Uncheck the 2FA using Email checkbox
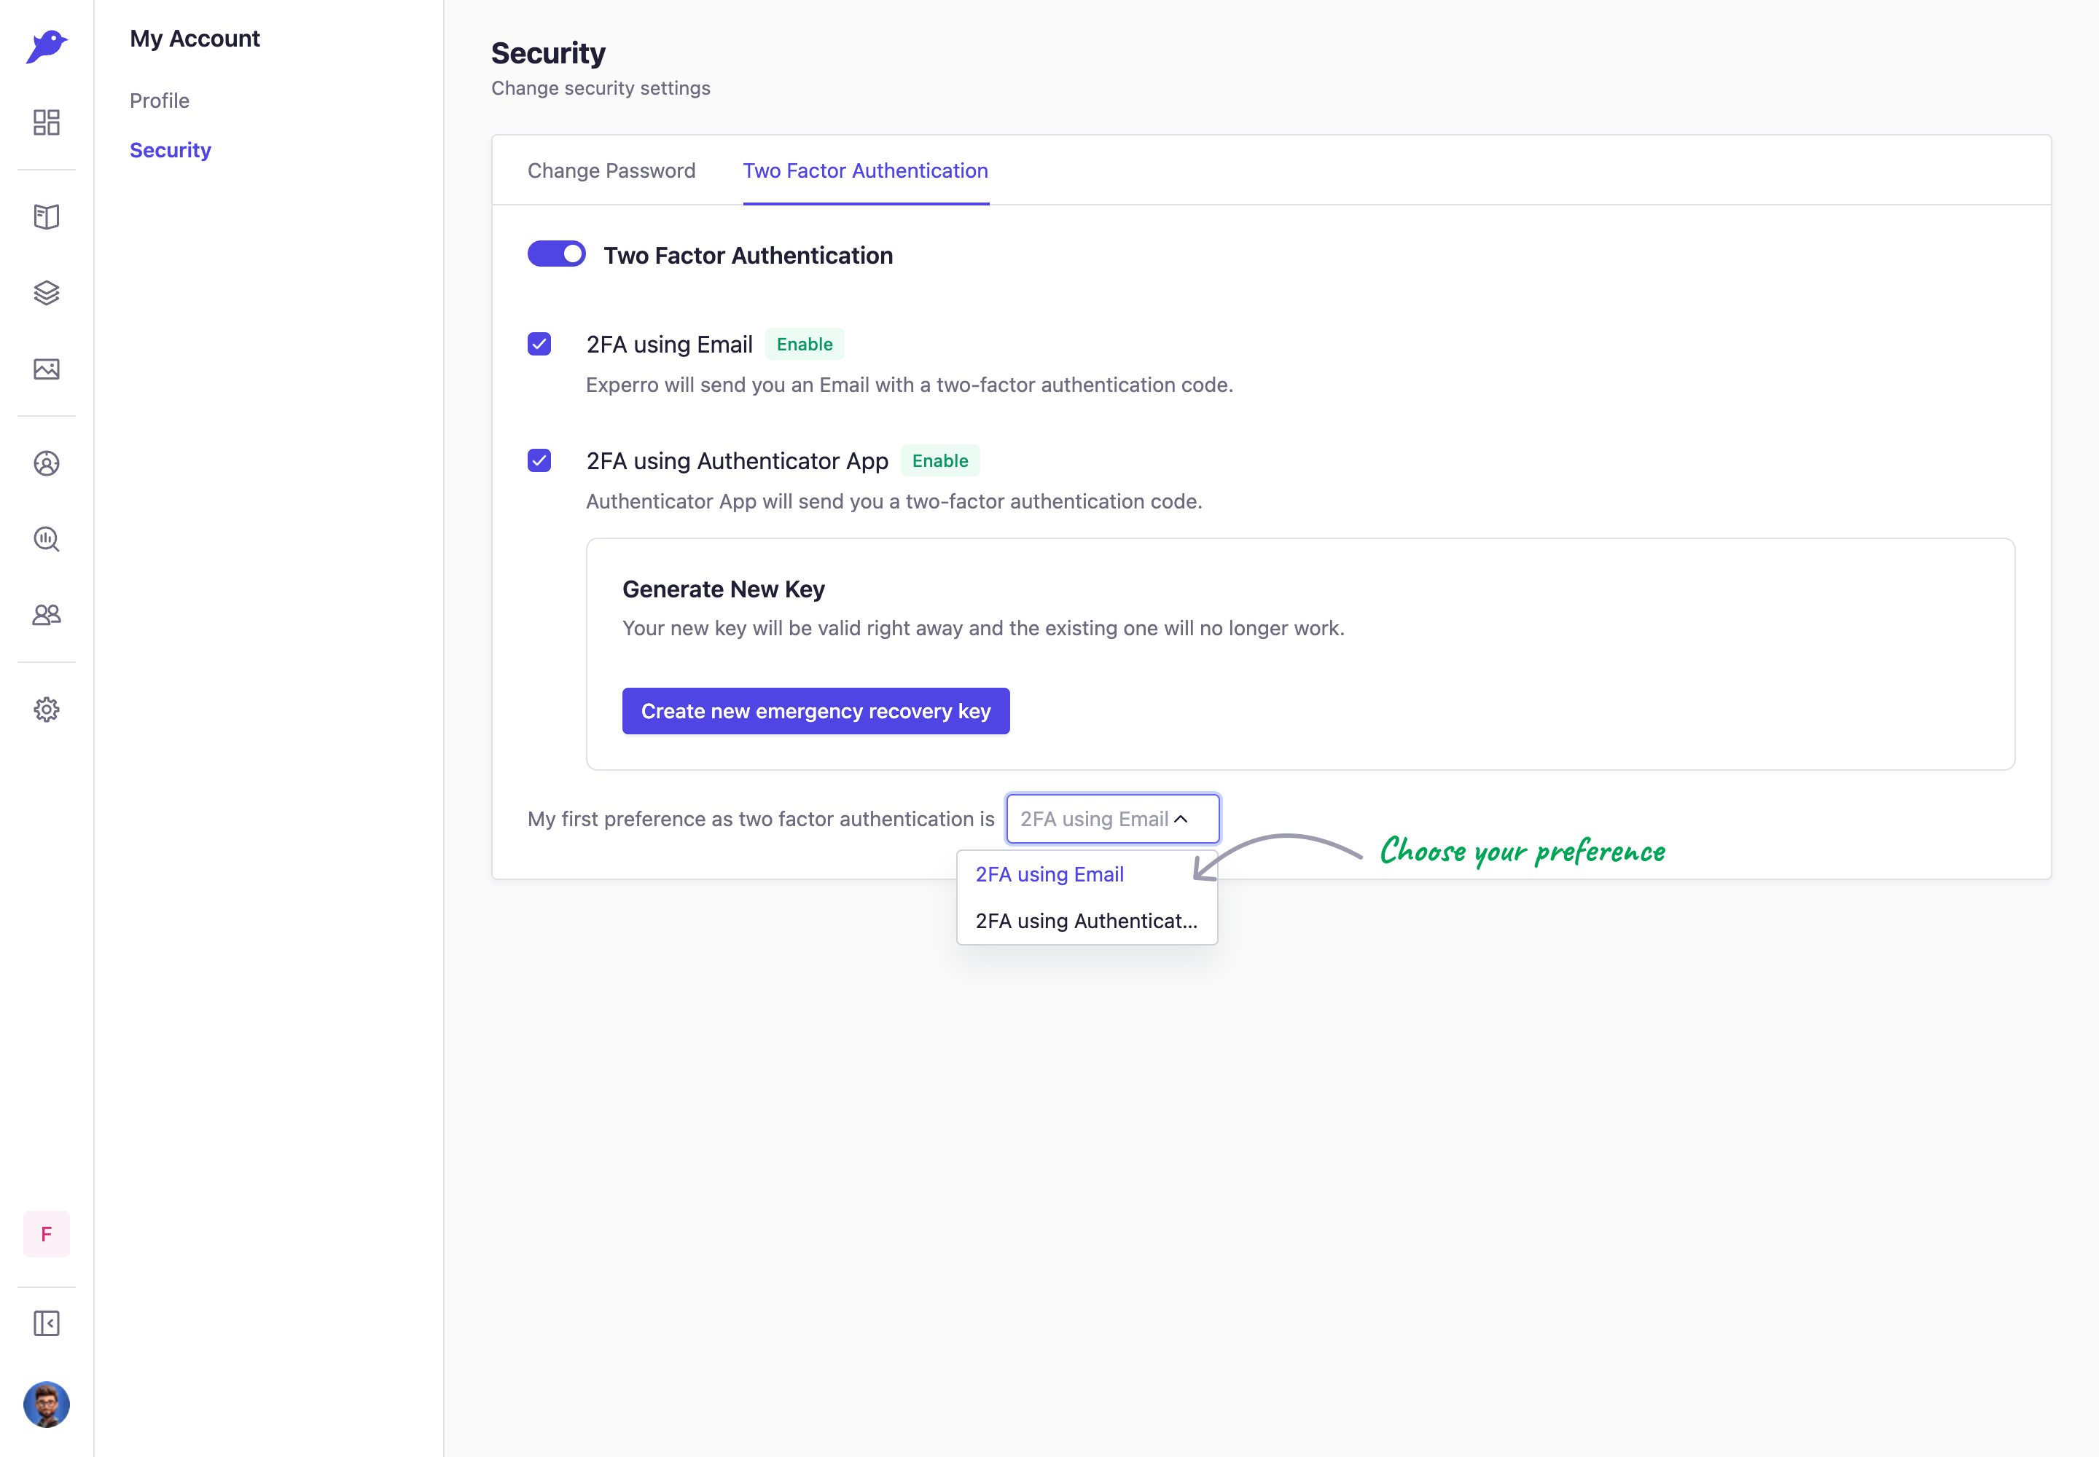This screenshot has width=2099, height=1457. point(539,344)
